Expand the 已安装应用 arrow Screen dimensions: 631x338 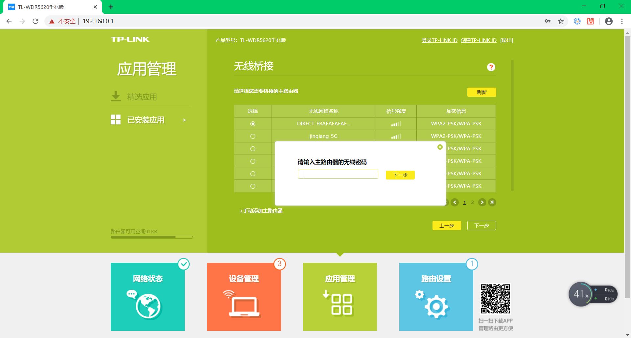[184, 120]
